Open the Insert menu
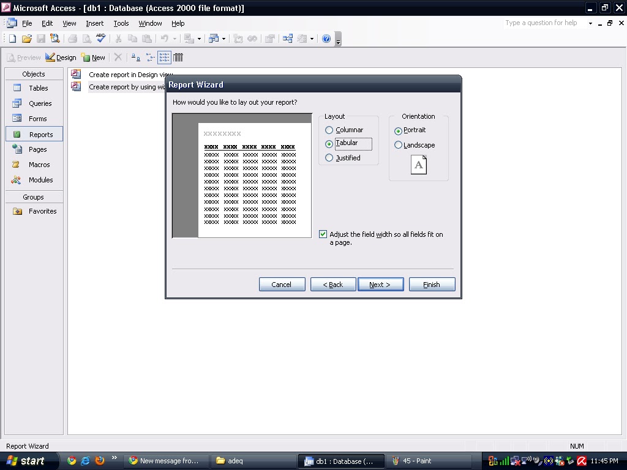Viewport: 627px width, 470px height. click(94, 23)
